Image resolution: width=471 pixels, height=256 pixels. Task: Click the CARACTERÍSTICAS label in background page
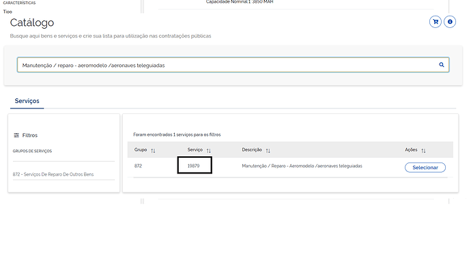(19, 3)
